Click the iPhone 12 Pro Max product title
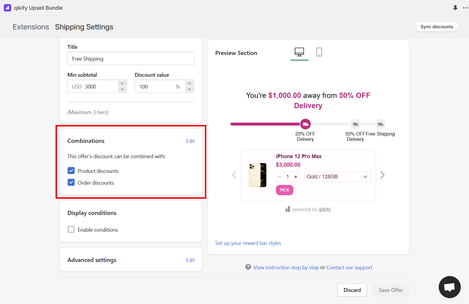 (x=299, y=156)
